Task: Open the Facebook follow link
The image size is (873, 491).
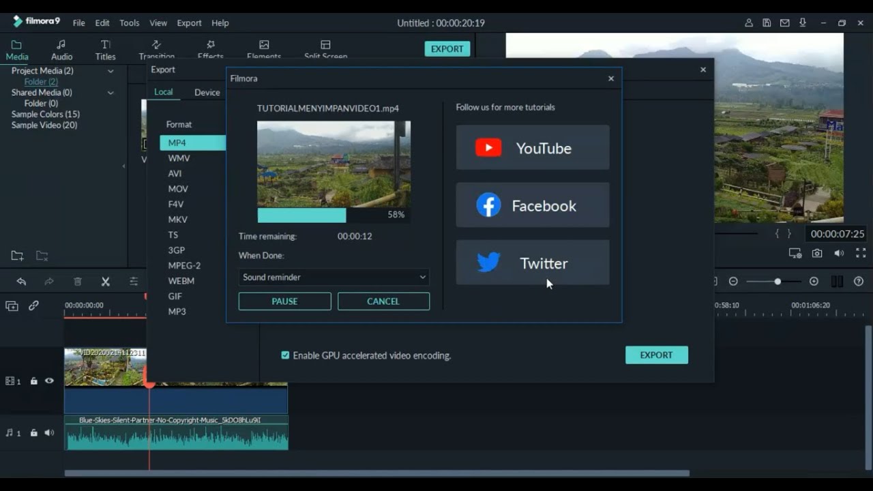Action: (x=533, y=205)
